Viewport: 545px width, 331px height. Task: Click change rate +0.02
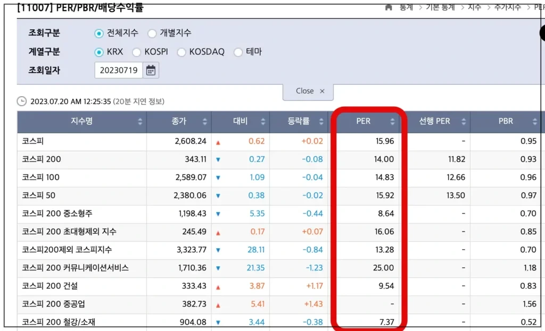(x=312, y=141)
